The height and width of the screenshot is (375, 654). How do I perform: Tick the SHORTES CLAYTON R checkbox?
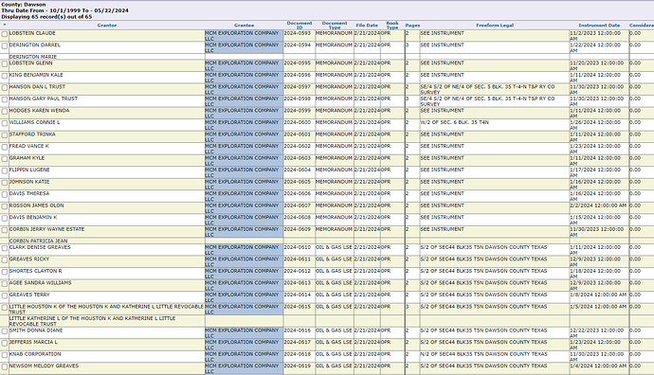coord(4,272)
